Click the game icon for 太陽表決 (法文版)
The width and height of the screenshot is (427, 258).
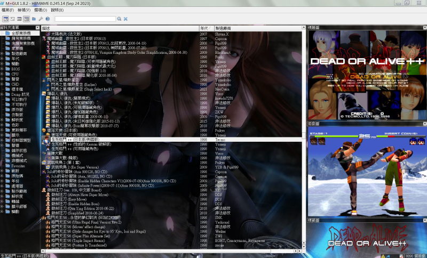click(x=48, y=34)
